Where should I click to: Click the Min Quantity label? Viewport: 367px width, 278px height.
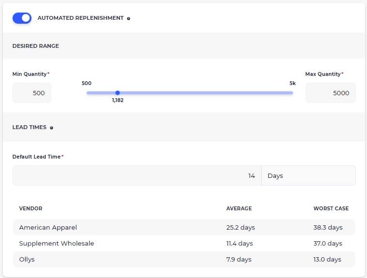pyautogui.click(x=30, y=74)
